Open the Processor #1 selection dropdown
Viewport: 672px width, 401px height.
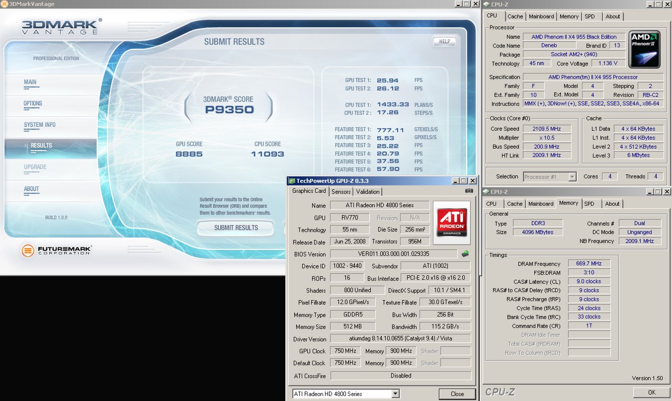coord(550,176)
